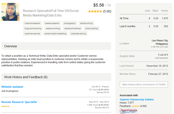Select the social-media-marketing skill tag

click(55, 34)
